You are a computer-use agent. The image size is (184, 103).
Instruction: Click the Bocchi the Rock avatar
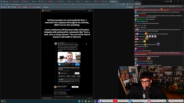[55, 87]
